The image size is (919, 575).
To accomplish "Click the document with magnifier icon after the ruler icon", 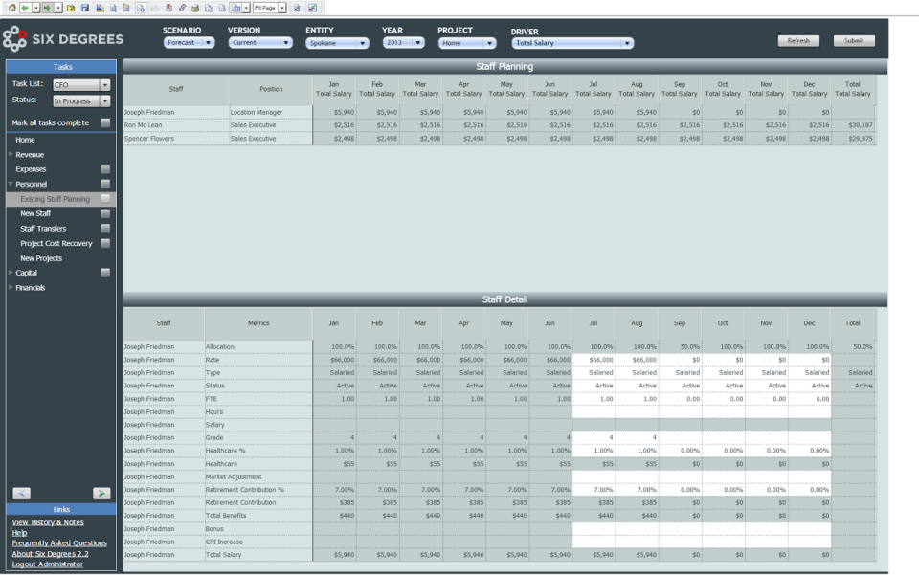I will [113, 9].
